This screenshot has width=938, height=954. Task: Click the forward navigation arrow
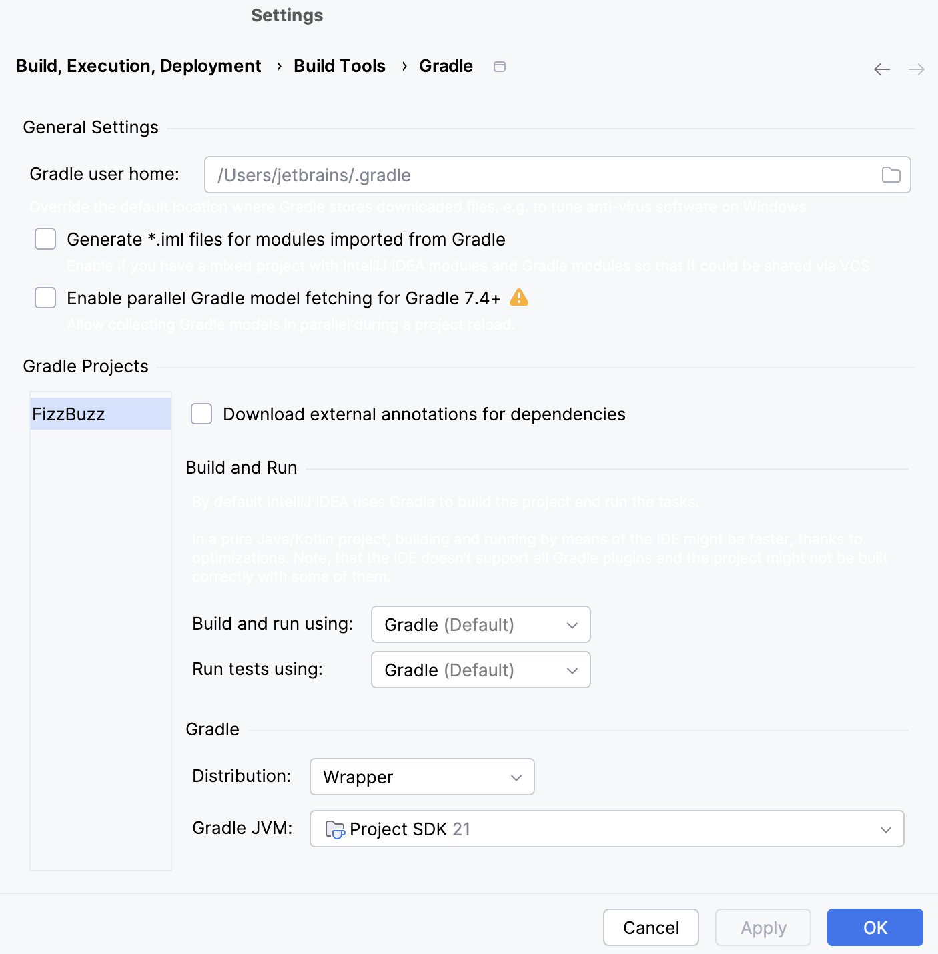[x=917, y=69]
